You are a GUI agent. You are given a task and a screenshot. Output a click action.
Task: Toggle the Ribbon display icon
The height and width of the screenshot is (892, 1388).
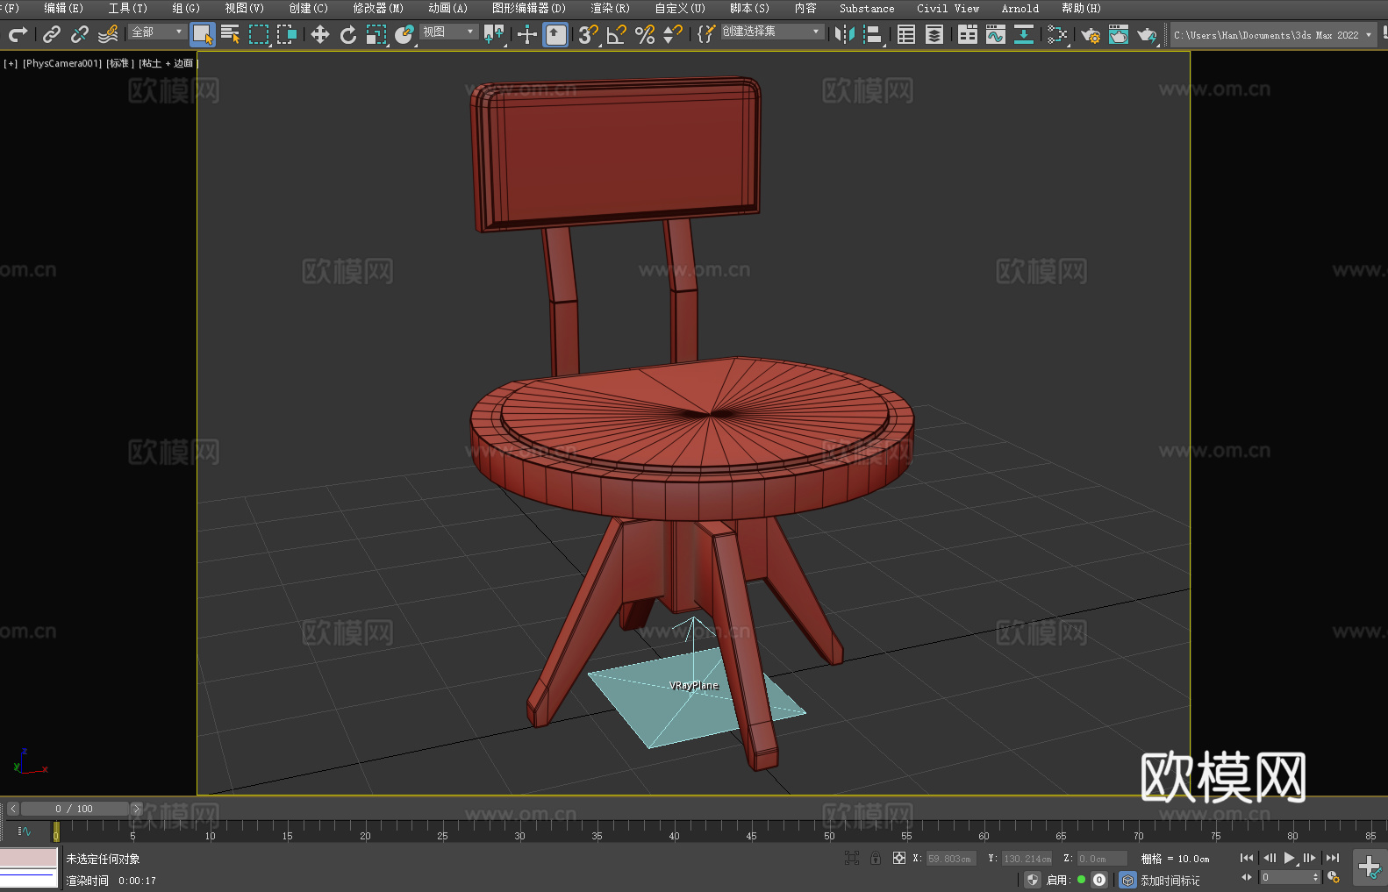click(x=968, y=34)
